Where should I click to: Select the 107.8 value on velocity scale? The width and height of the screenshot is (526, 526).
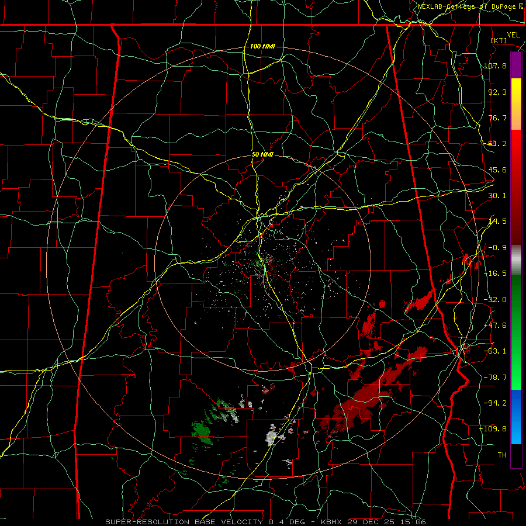495,65
